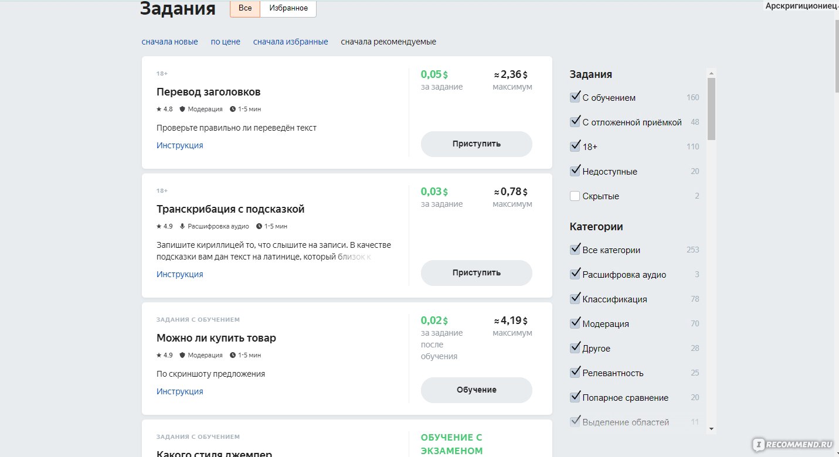The height and width of the screenshot is (457, 839).
Task: Click Приступить for Транскрибация с подсказкой
Action: pyautogui.click(x=477, y=273)
